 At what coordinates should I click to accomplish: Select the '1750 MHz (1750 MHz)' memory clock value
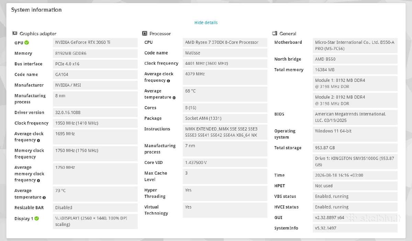click(95, 153)
